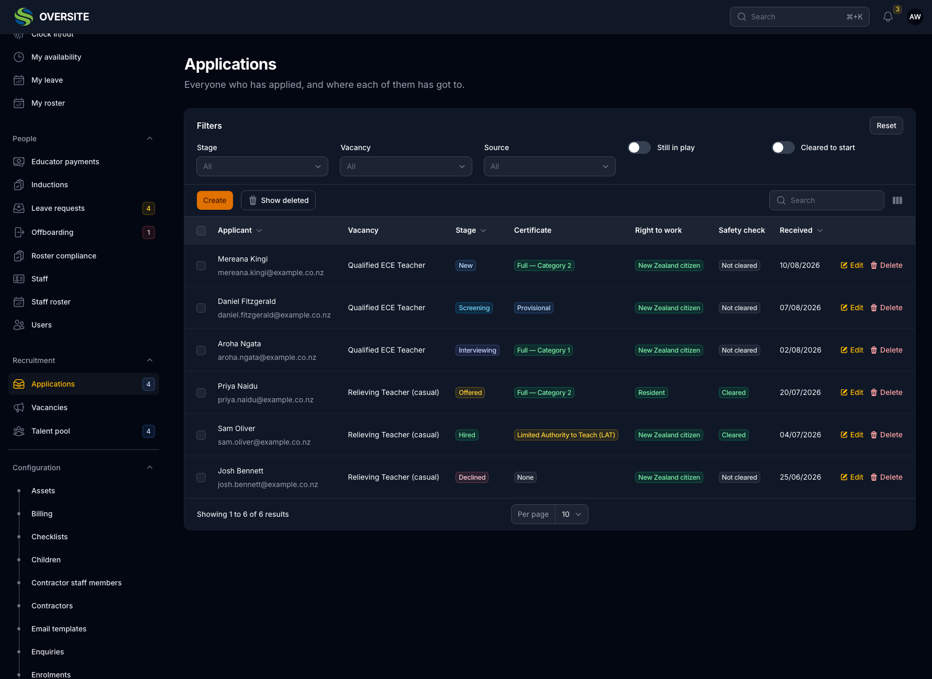The width and height of the screenshot is (932, 679).
Task: Open Contractors configuration page
Action: 52,606
